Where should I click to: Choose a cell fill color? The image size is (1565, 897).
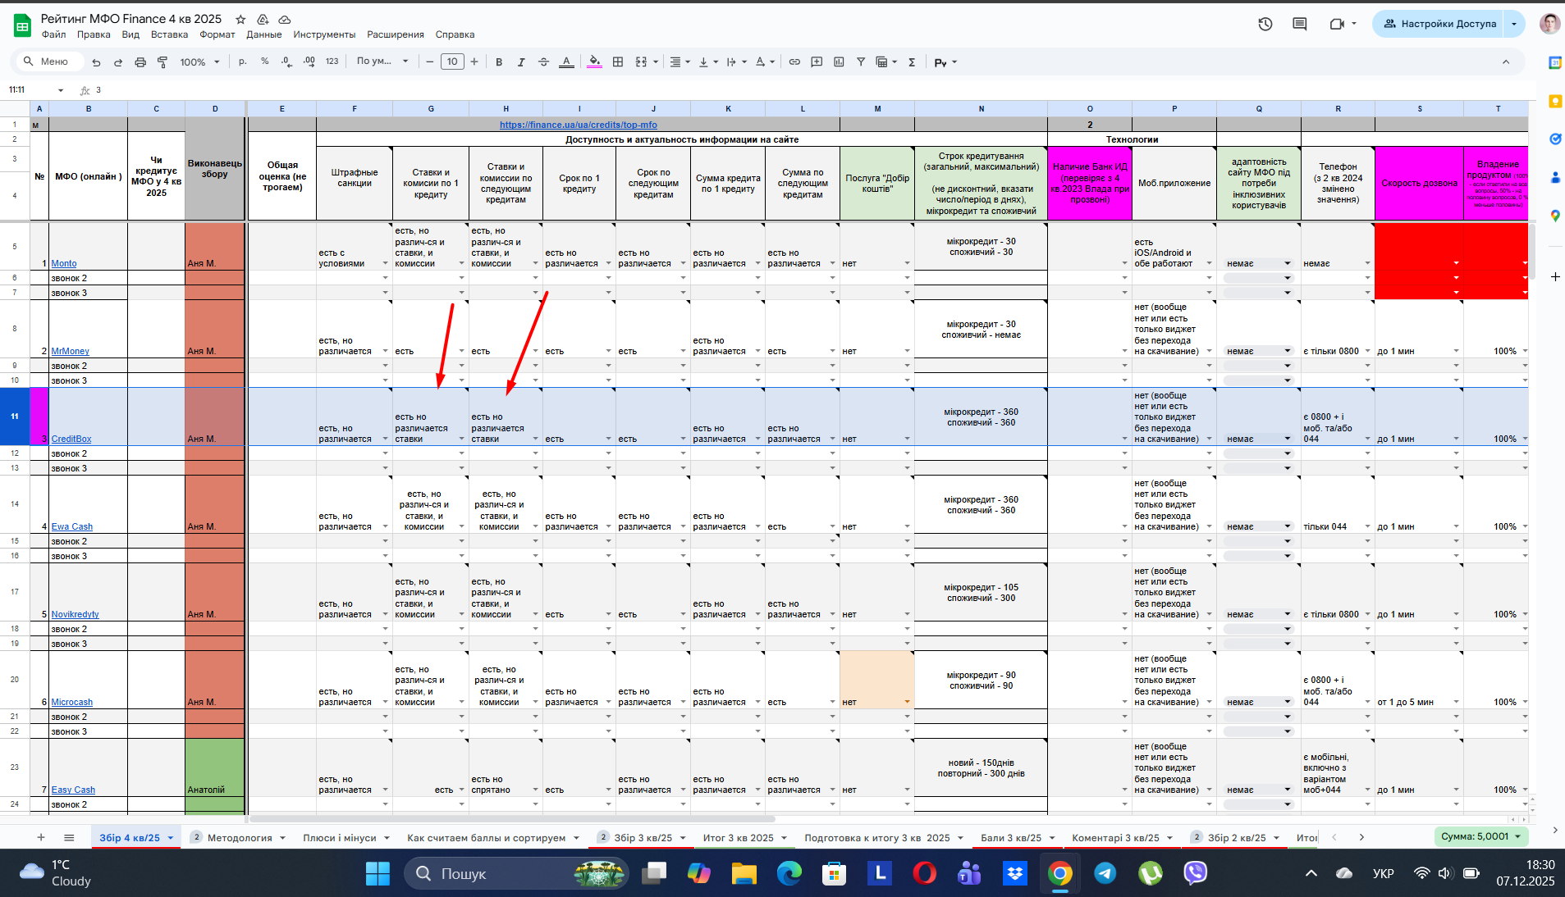point(595,62)
